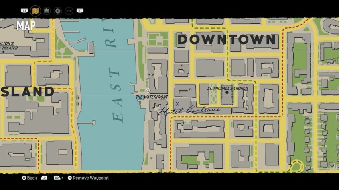
Task: Click The Waterfront label
Action: pos(152,97)
